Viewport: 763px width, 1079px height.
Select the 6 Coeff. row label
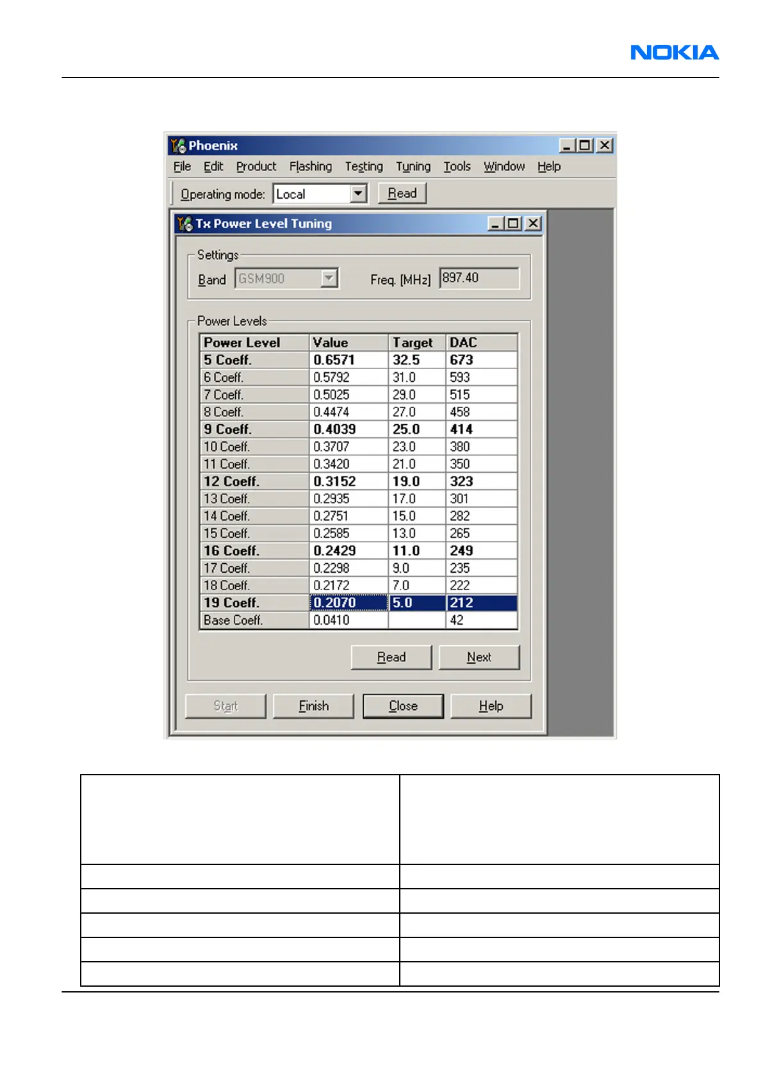click(255, 377)
